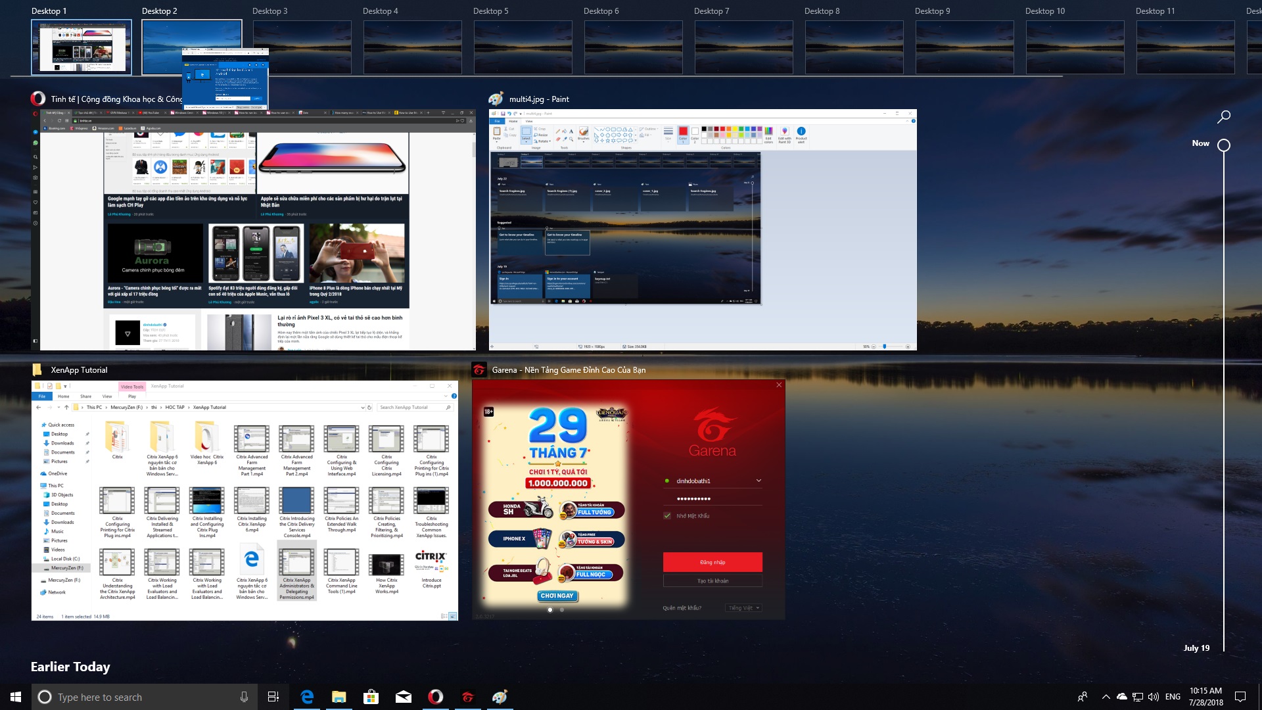Open Microsoft Edge from the taskbar
Image resolution: width=1262 pixels, height=710 pixels.
tap(307, 697)
